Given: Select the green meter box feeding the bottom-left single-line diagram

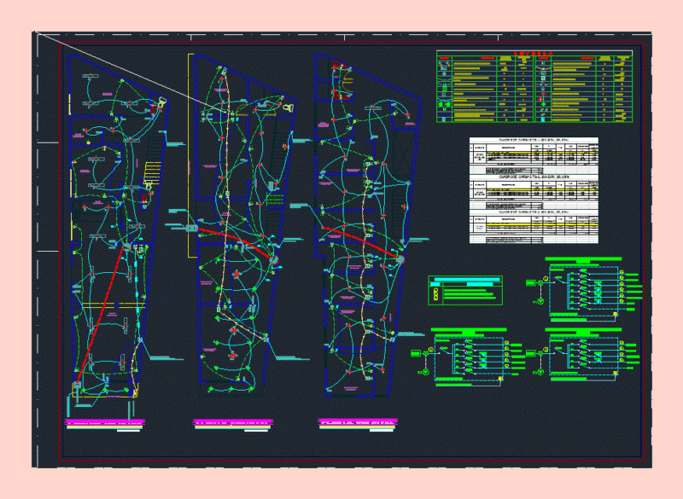Looking at the screenshot, I should [x=416, y=353].
